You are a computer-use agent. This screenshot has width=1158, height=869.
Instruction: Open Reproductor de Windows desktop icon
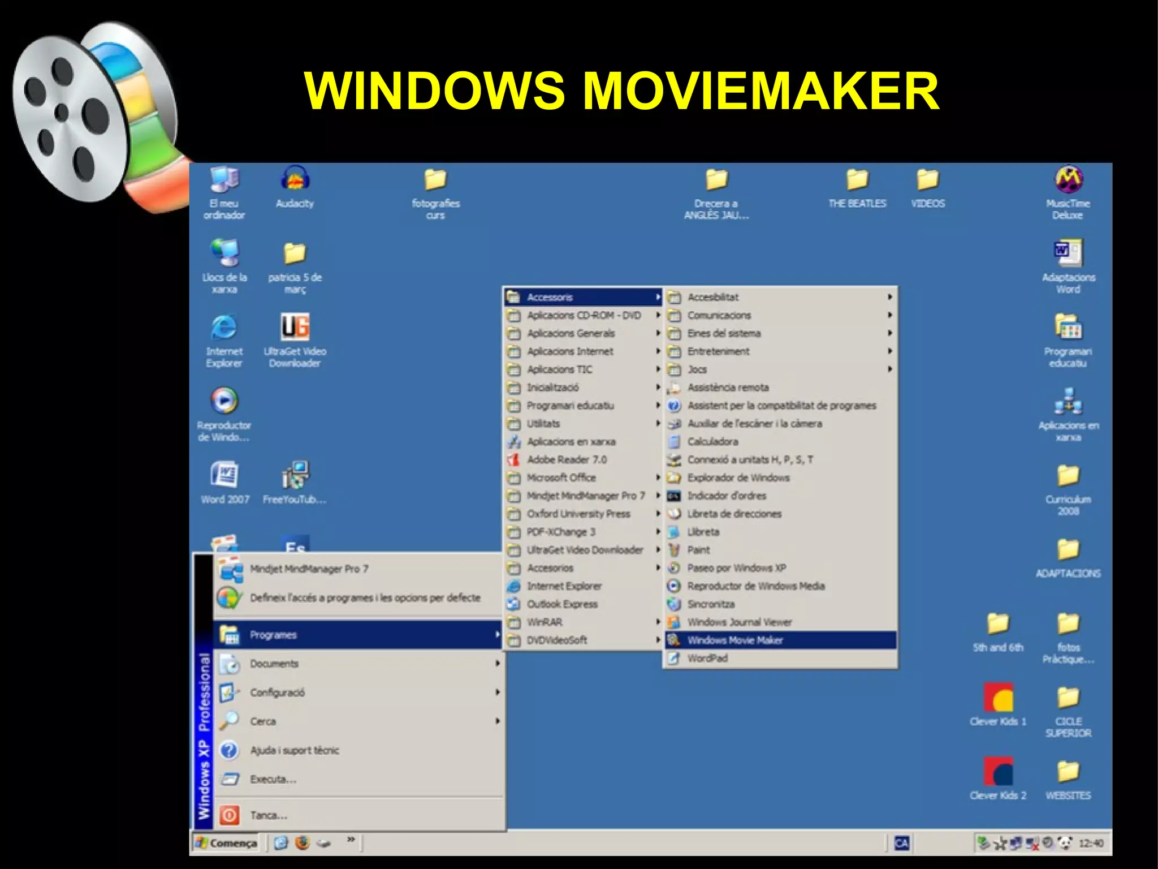[224, 414]
